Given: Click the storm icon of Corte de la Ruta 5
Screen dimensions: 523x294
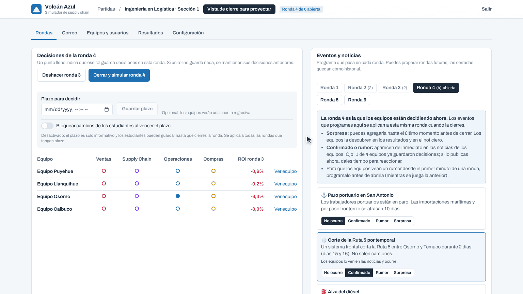Looking at the screenshot, I should pyautogui.click(x=324, y=240).
